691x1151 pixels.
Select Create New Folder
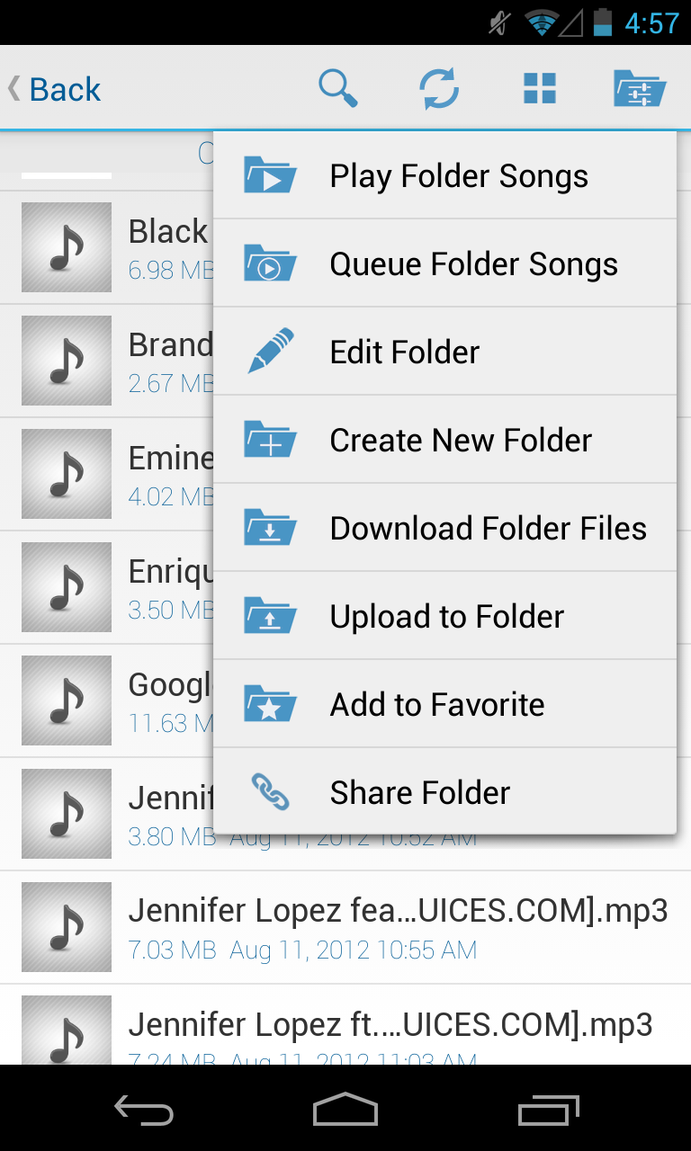[444, 441]
